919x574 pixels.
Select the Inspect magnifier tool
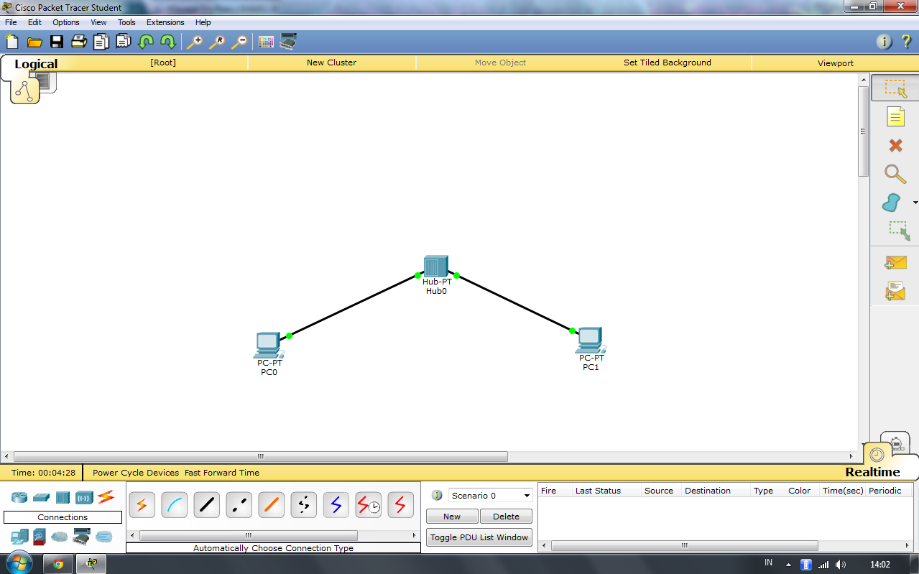point(895,175)
